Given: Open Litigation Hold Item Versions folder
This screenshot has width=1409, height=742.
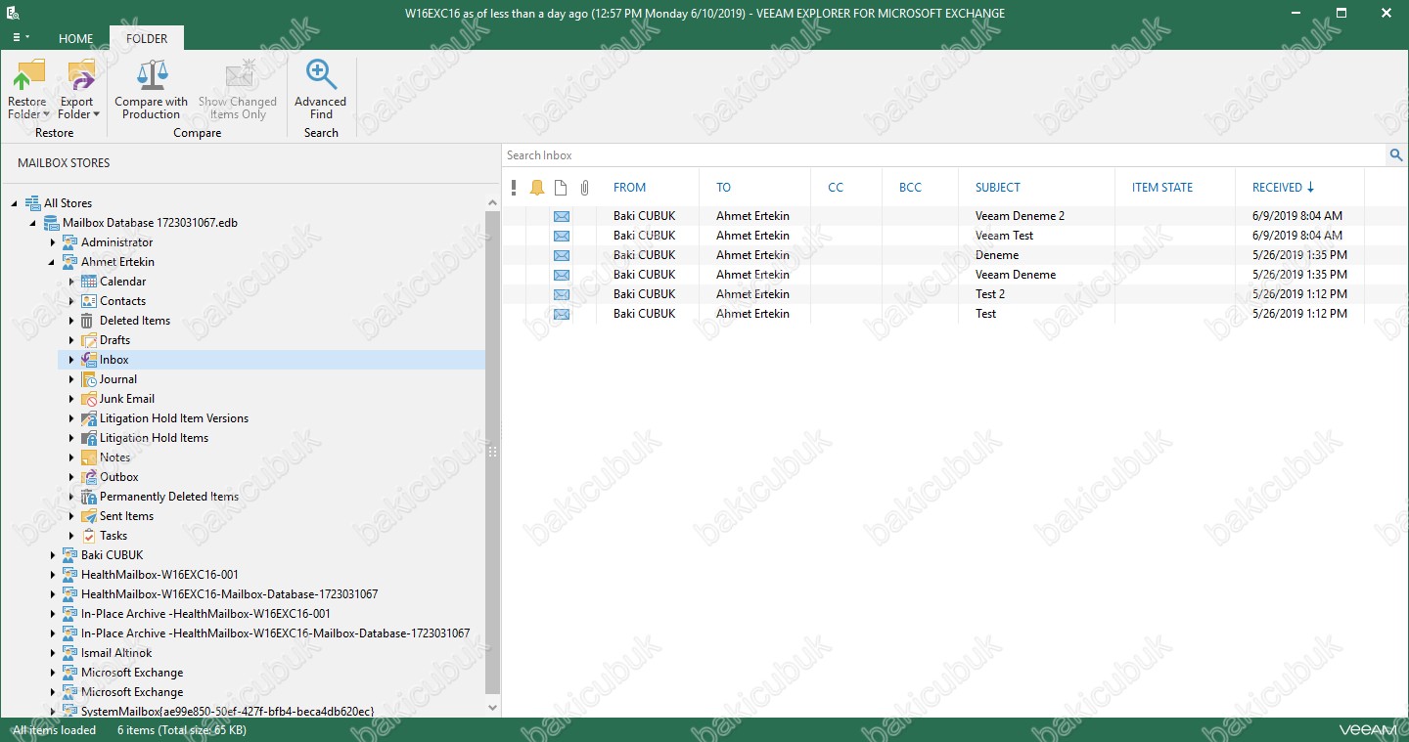Looking at the screenshot, I should point(174,418).
